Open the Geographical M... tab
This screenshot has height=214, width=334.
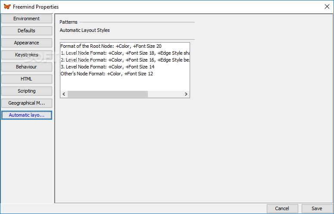[27, 103]
